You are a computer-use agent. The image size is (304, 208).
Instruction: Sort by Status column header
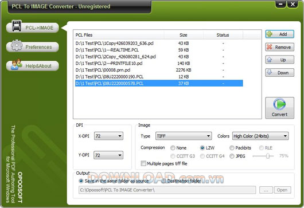click(223, 35)
